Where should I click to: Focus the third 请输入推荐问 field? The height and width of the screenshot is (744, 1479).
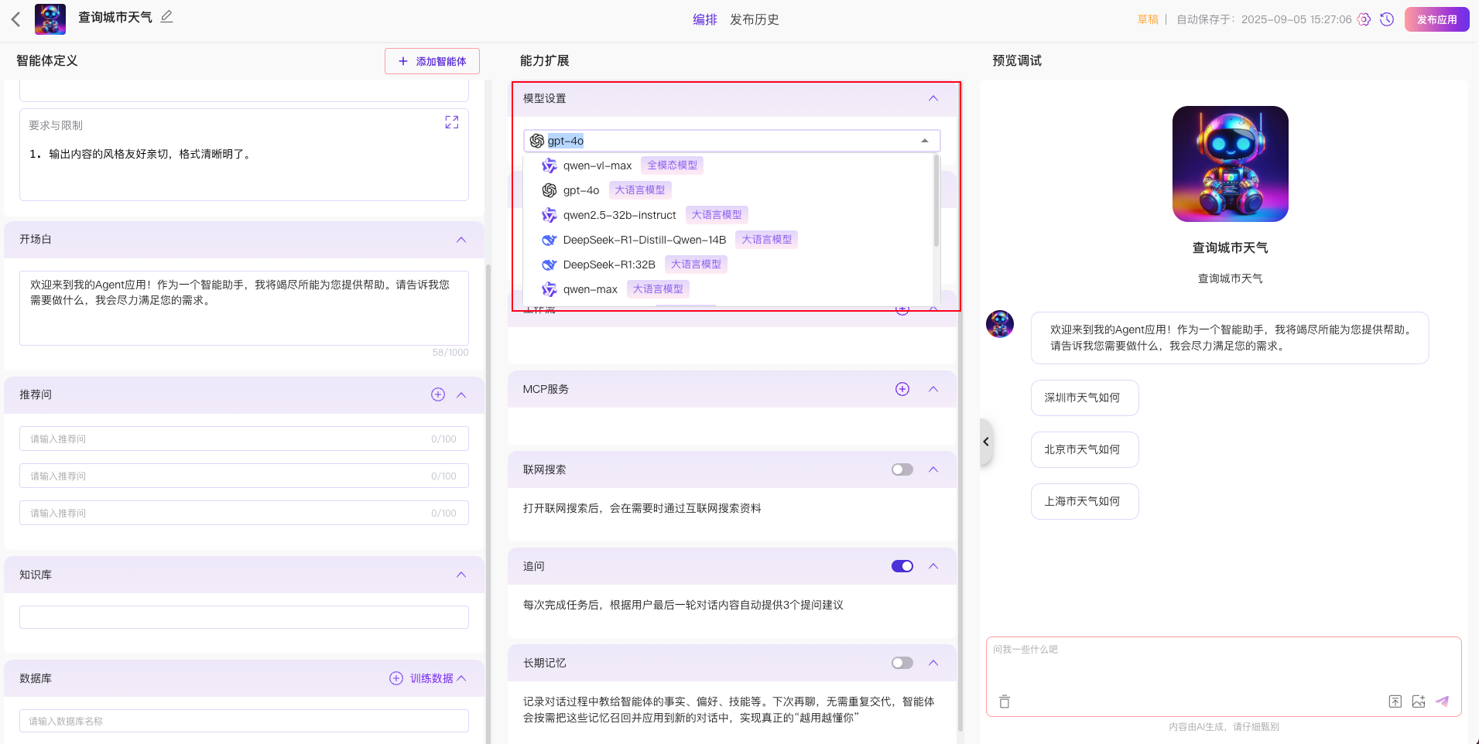[x=244, y=513]
